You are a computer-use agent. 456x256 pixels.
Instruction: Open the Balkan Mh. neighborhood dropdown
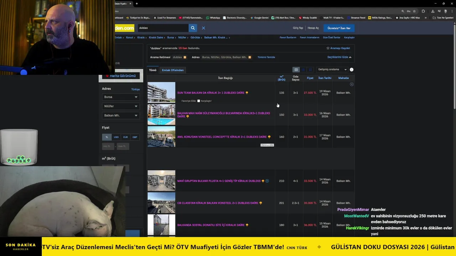coord(120,116)
